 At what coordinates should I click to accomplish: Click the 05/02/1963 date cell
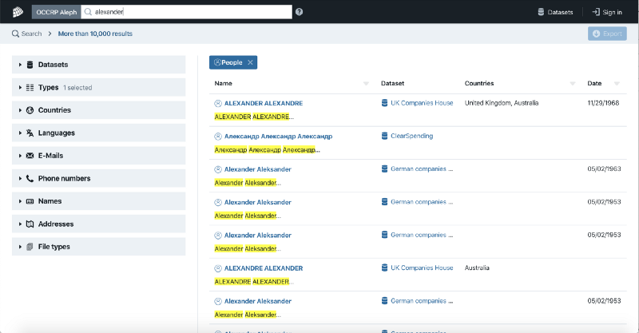click(x=604, y=168)
